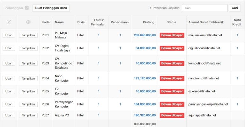245x127 pixels.
Task: Click Nama column header
Action: pos(59,22)
